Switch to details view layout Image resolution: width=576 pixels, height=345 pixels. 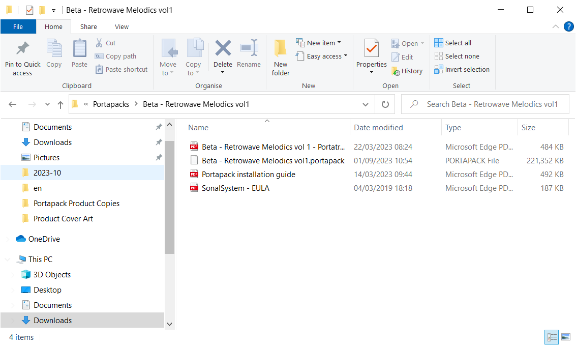pyautogui.click(x=552, y=337)
